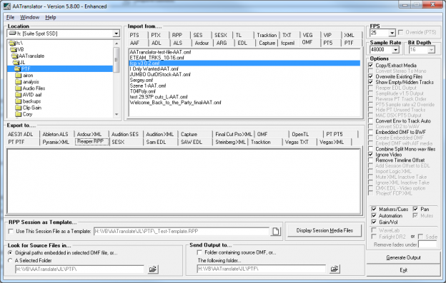Click the Generate Output button
Screen dimensions: 446x283
(x=403, y=257)
